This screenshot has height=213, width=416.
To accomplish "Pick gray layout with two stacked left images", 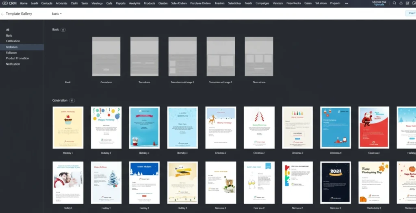I will (x=182, y=57).
